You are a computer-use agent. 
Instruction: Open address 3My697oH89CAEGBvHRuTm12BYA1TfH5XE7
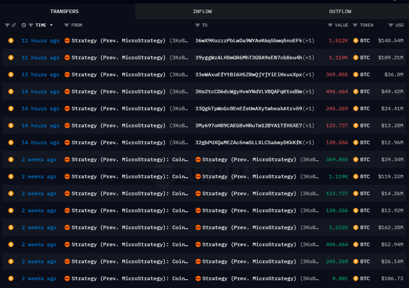pos(248,125)
